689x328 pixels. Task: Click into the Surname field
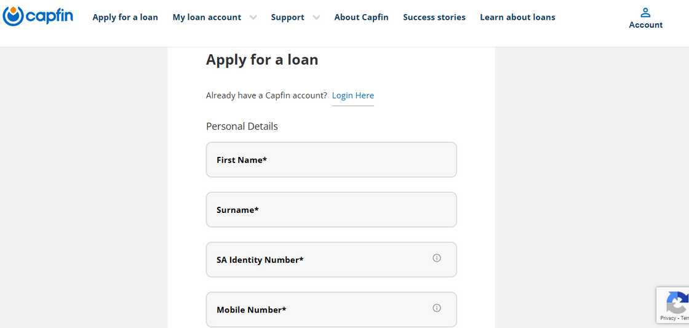331,210
